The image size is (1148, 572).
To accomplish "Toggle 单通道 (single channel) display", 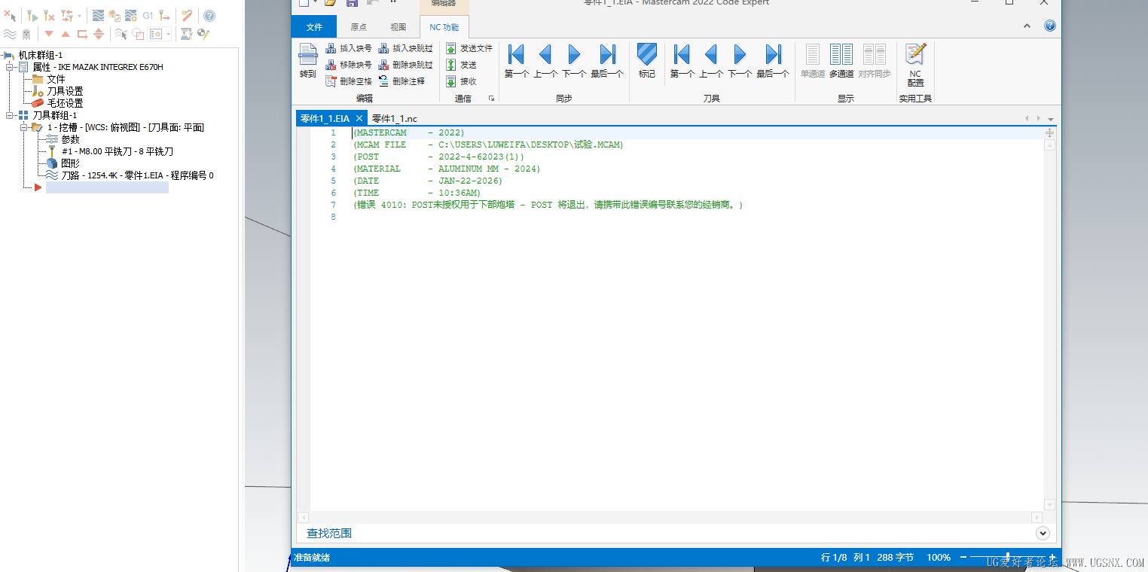I will [x=811, y=62].
